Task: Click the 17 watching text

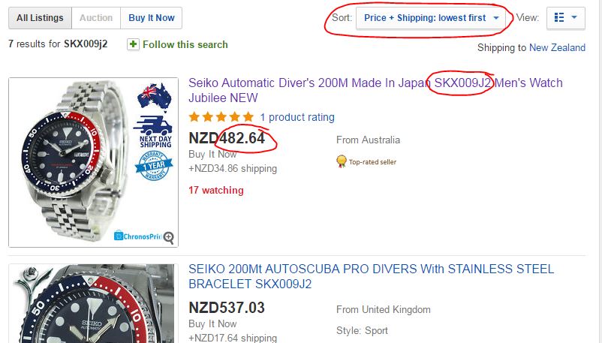Action: coord(216,190)
